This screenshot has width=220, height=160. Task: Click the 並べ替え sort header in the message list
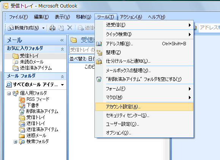(82, 59)
